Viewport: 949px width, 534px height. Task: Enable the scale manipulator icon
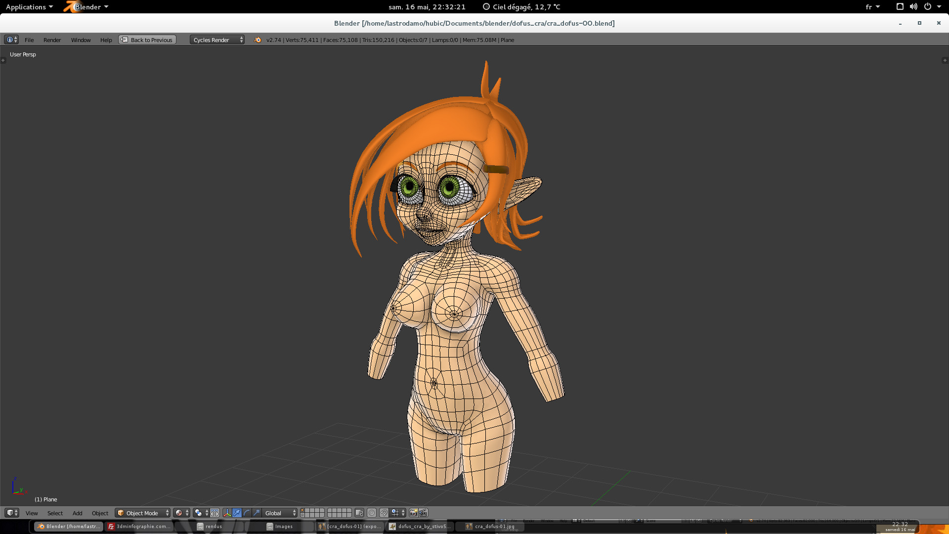(257, 513)
